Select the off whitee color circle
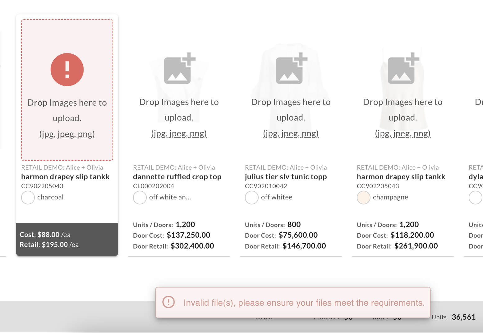The image size is (483, 333). pos(252,198)
